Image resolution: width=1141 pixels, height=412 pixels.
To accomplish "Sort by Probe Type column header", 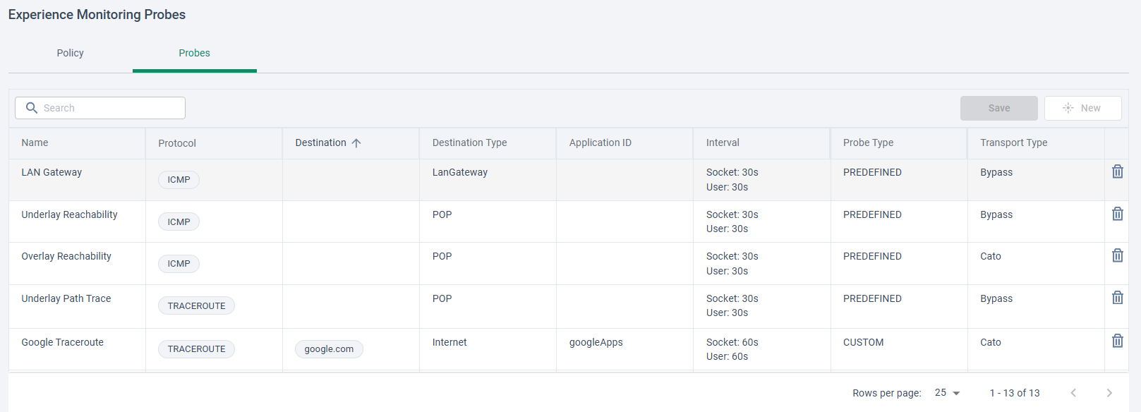I will pos(868,143).
